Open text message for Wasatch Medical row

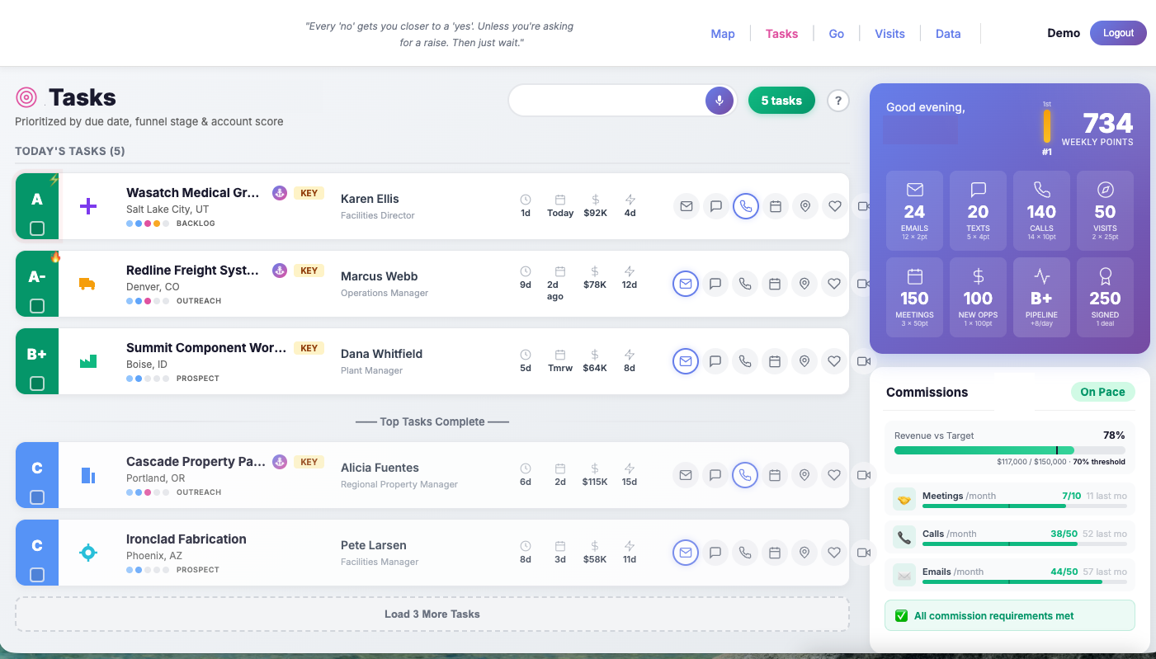(715, 206)
